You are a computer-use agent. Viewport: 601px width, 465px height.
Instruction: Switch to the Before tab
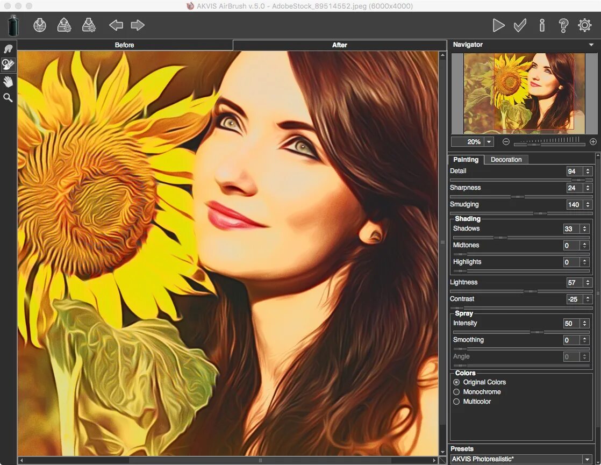coord(124,45)
